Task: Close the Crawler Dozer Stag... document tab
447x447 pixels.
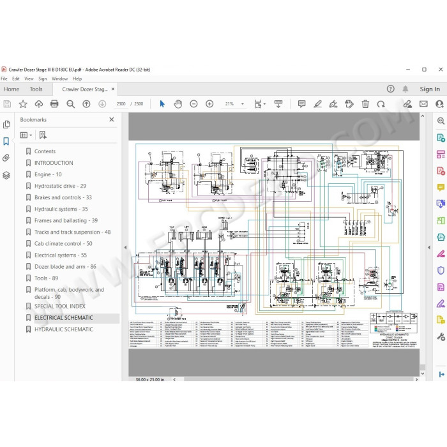Action: (113, 89)
